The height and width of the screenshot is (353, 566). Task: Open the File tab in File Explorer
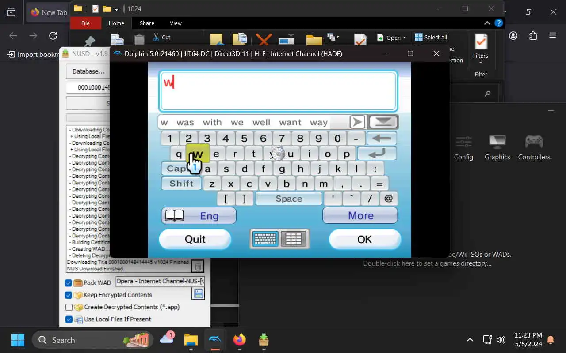[85, 23]
